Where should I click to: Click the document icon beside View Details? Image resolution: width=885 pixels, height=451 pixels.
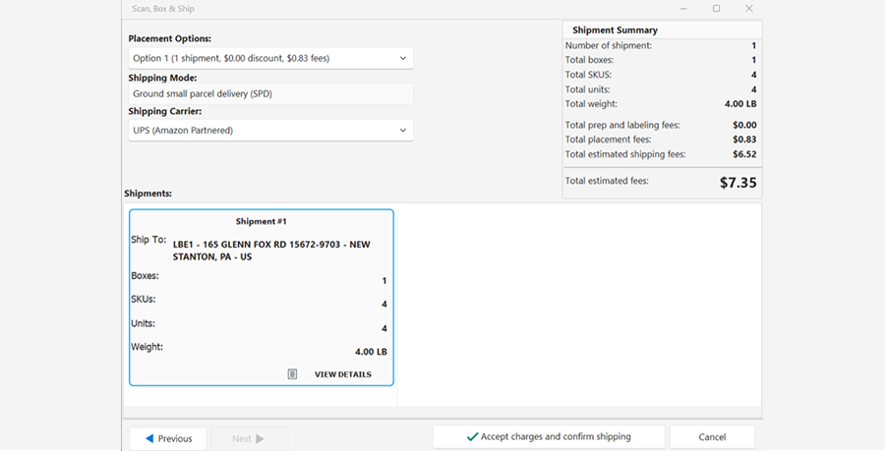click(x=292, y=374)
